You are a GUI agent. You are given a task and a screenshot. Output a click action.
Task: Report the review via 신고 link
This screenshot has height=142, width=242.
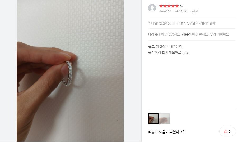195,11
